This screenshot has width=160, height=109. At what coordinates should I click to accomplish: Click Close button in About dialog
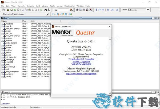[x=109, y=95]
